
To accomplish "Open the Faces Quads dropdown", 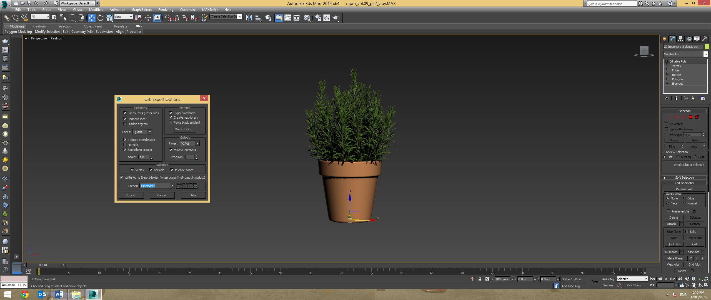I will [x=150, y=132].
